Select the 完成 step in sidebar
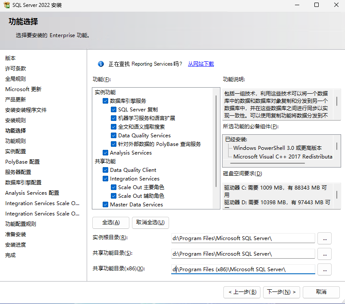Viewport: 345px width, 304px height. click(10, 255)
